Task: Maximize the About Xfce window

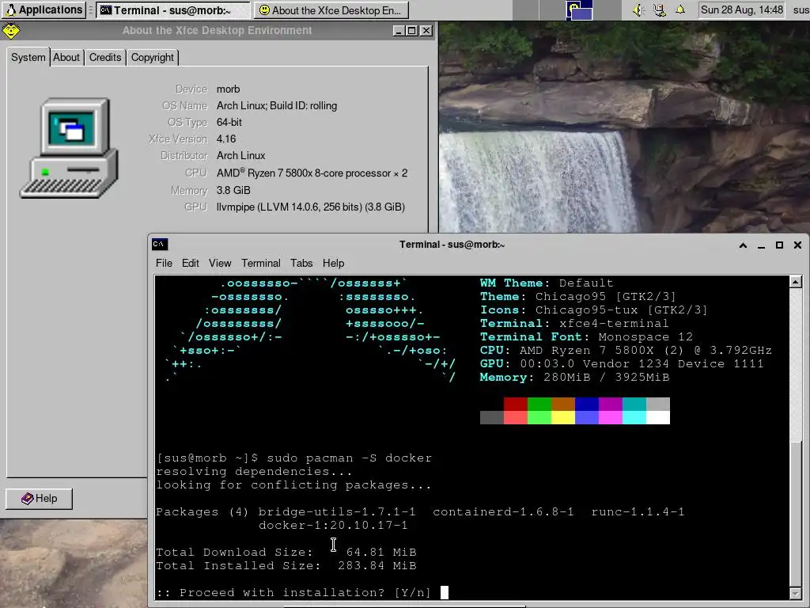Action: [411, 31]
